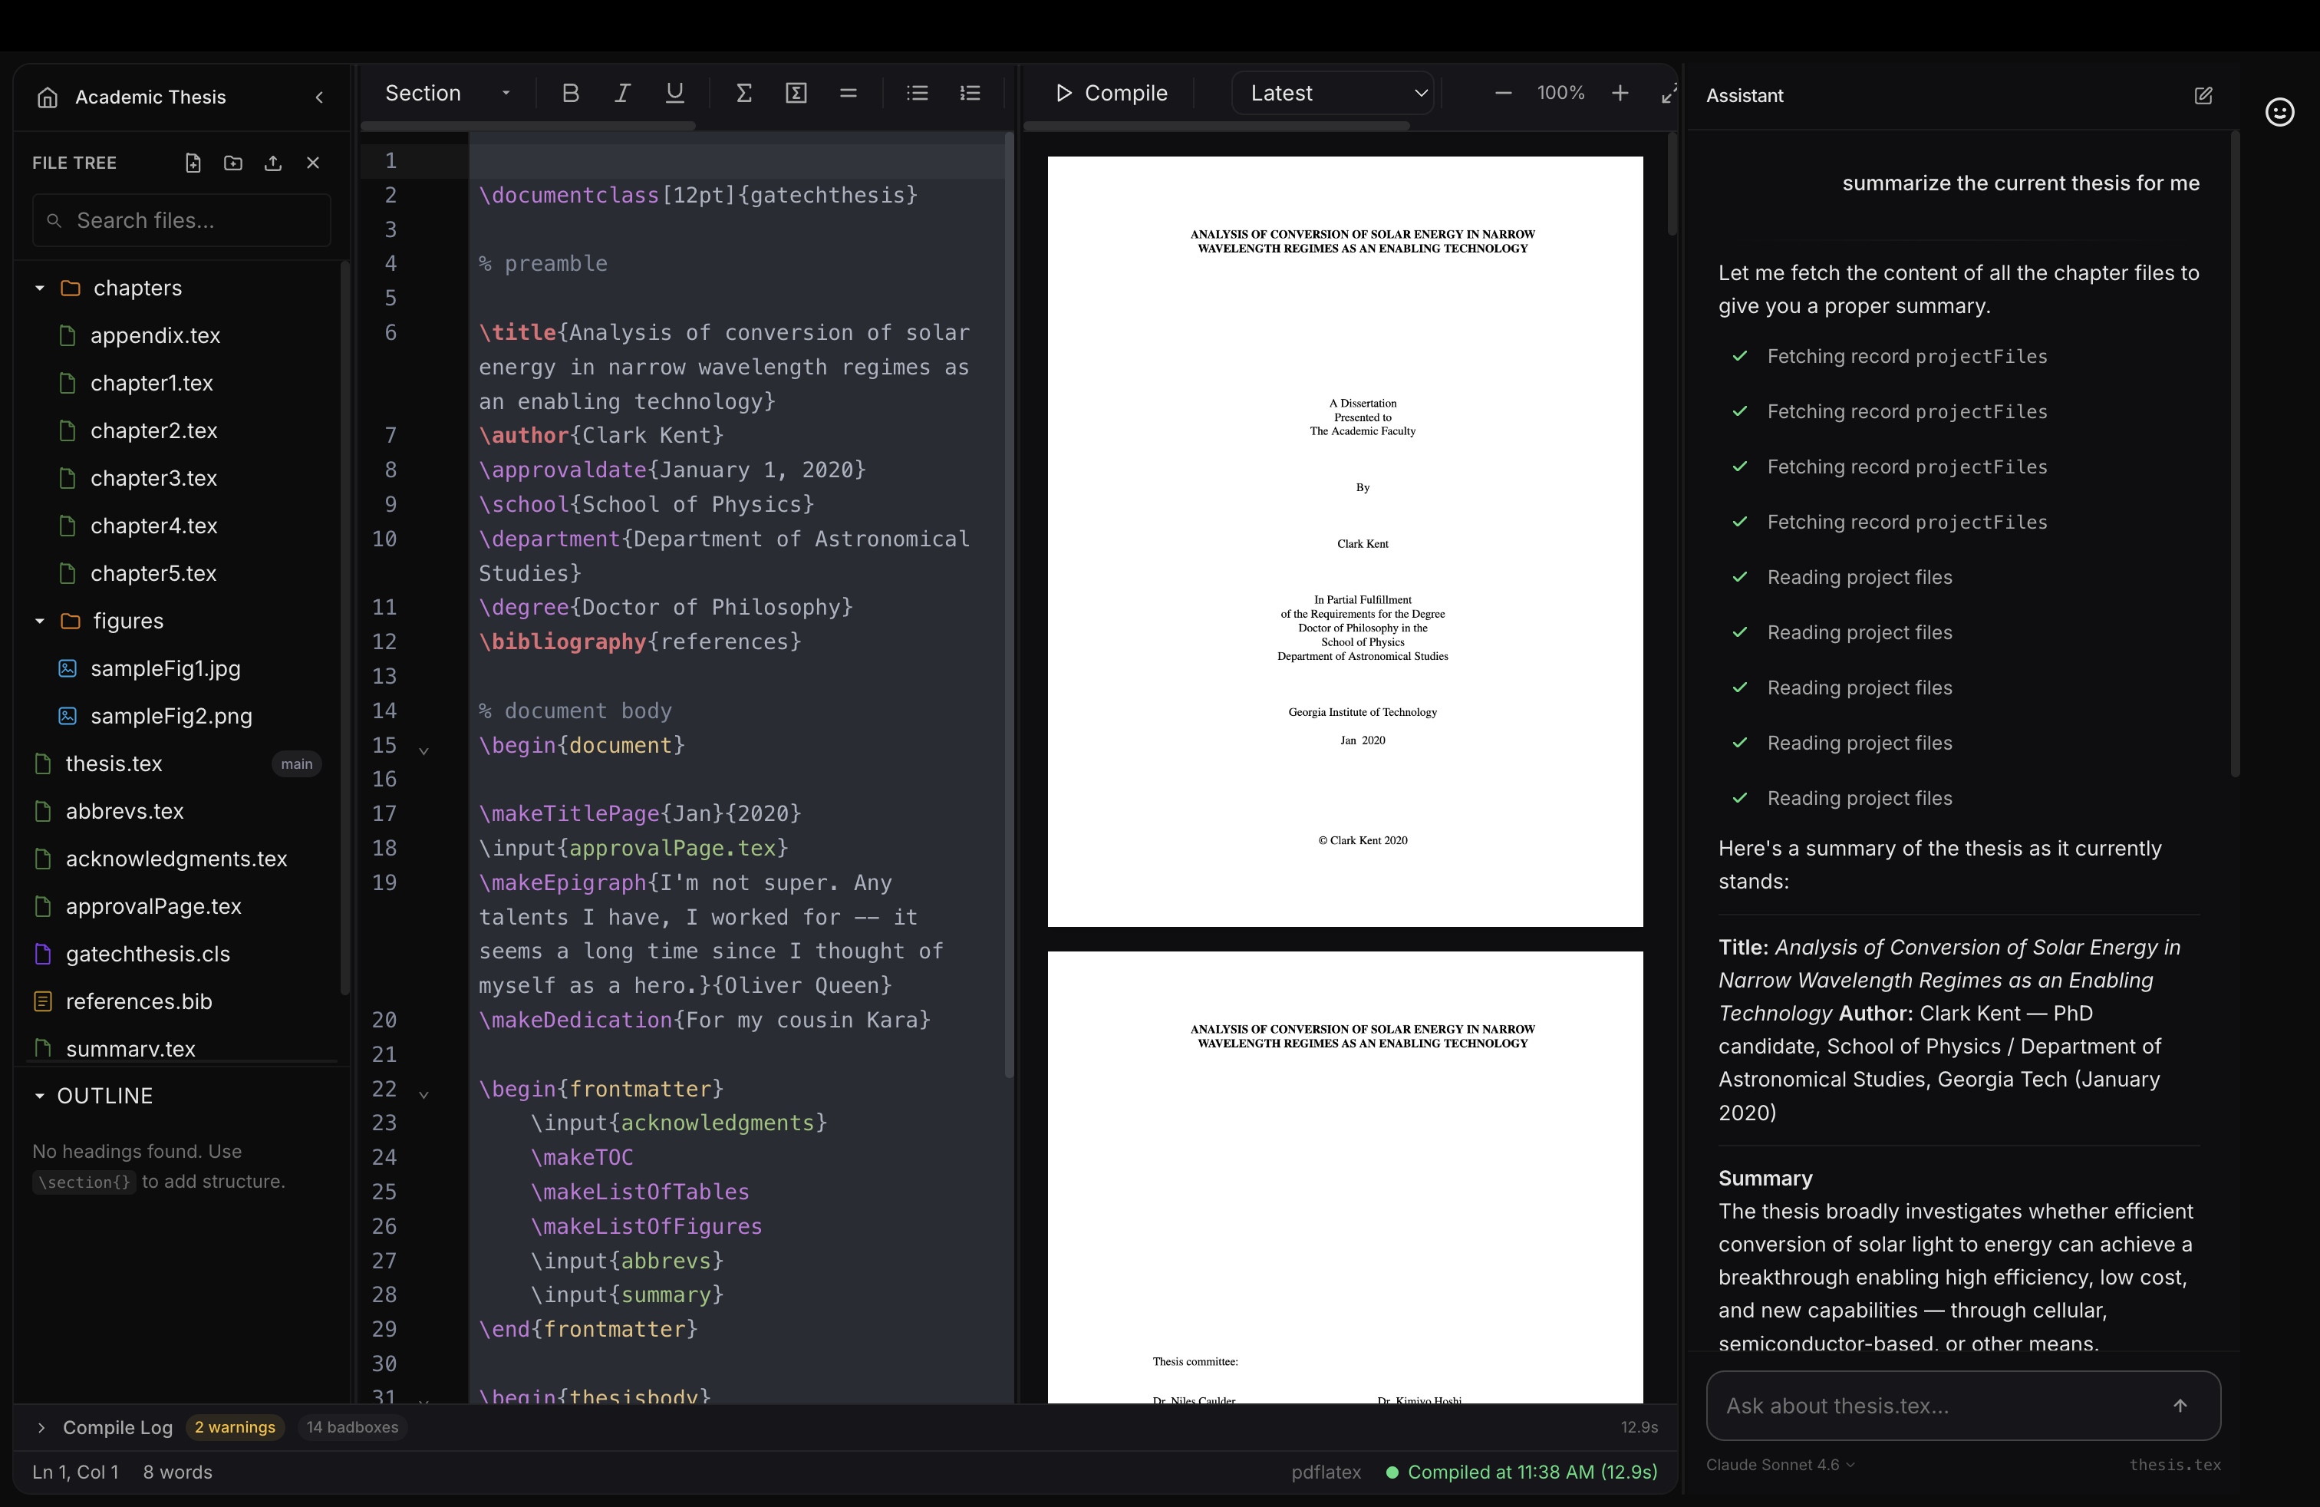2320x1507 pixels.
Task: Close the file tree panel
Action: pyautogui.click(x=313, y=163)
